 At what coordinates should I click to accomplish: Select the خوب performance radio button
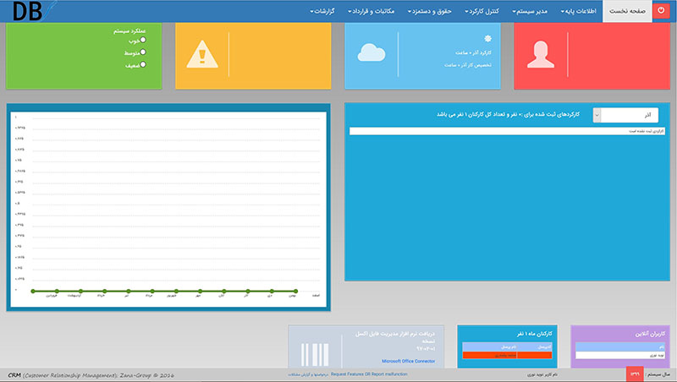[x=143, y=40]
